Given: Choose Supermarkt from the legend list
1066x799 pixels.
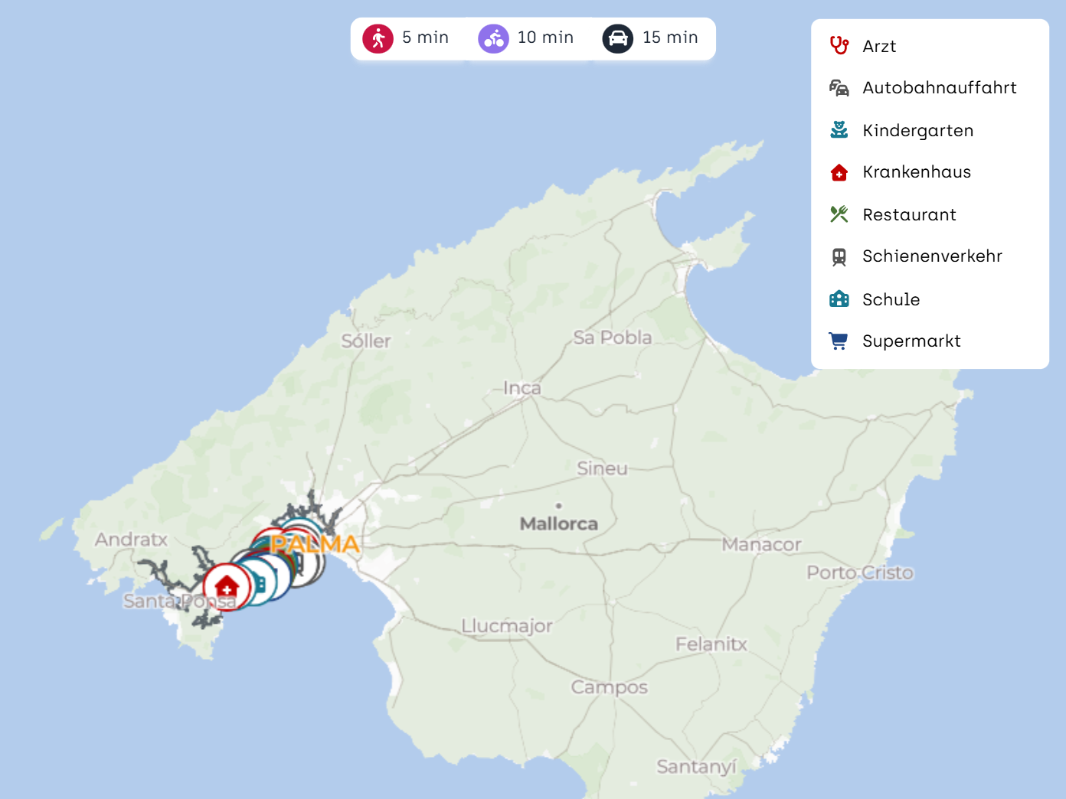Looking at the screenshot, I should click(911, 341).
